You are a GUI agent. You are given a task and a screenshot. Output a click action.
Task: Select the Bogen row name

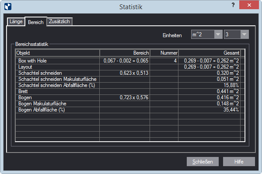(x=25, y=97)
